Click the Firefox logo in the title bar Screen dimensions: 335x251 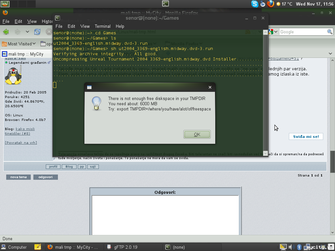click(5, 12)
